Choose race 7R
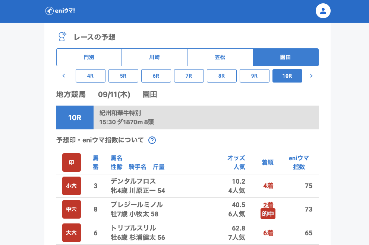The height and width of the screenshot is (245, 369). click(x=189, y=76)
